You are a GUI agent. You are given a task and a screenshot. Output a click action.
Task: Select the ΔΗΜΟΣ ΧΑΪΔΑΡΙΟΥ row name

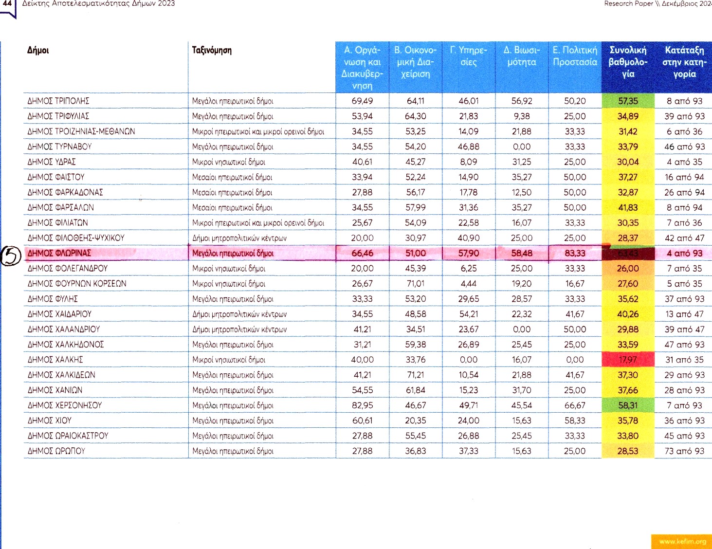(59, 314)
